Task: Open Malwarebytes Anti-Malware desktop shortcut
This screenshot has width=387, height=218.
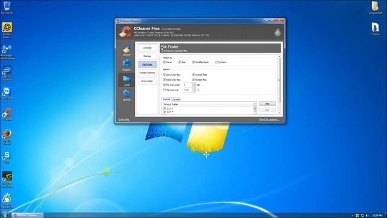Action: 7,52
